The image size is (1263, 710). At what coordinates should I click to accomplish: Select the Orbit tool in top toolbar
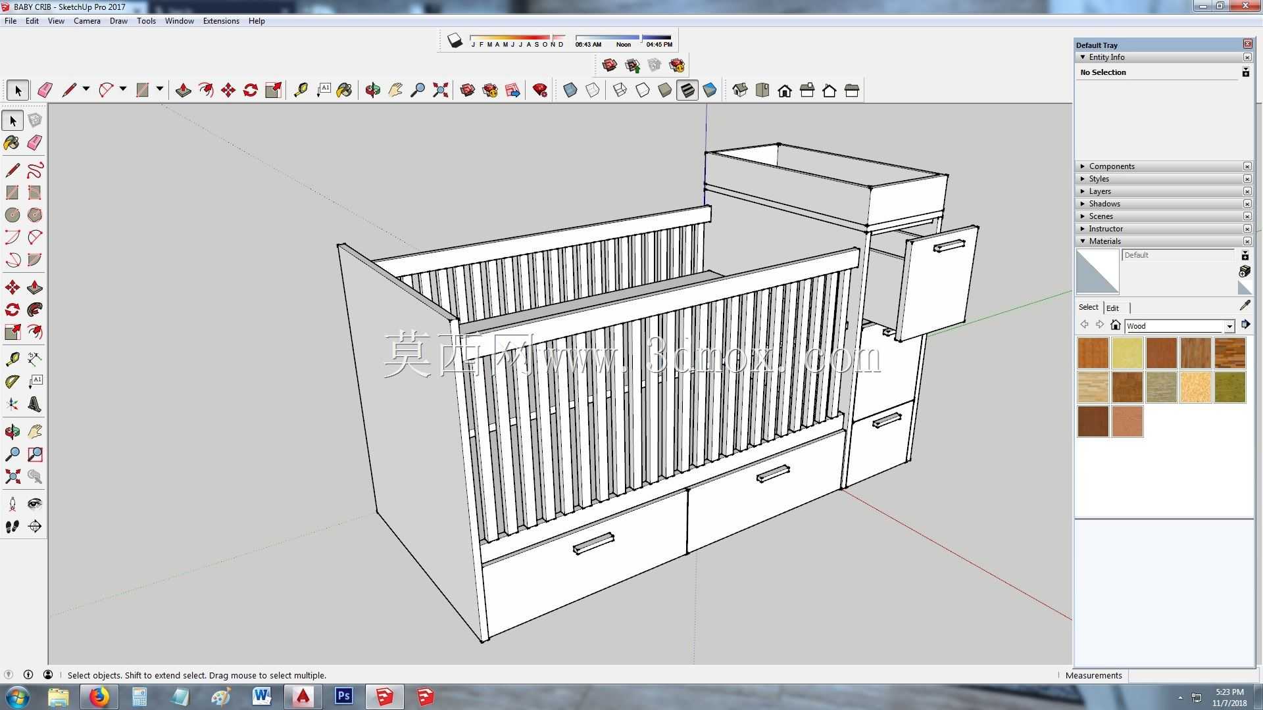373,90
